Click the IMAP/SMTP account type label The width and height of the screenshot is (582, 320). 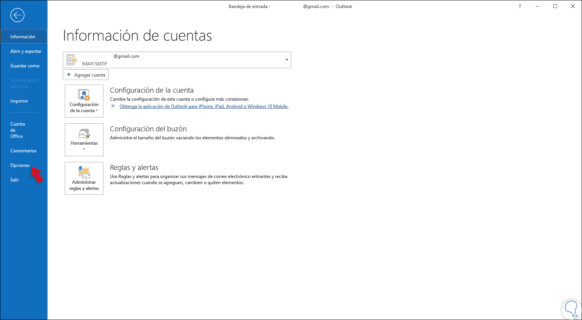tap(94, 64)
